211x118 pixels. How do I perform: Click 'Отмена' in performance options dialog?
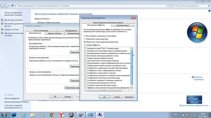coord(117,97)
